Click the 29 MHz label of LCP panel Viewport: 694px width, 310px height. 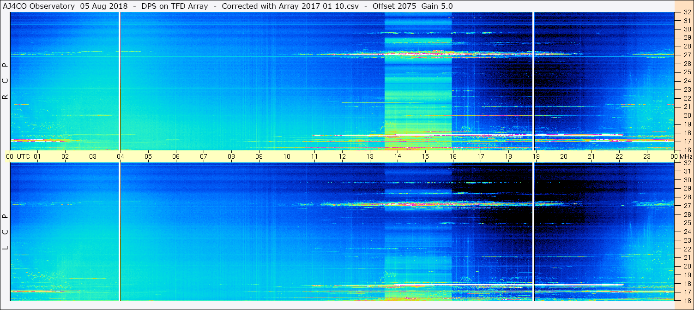click(687, 189)
